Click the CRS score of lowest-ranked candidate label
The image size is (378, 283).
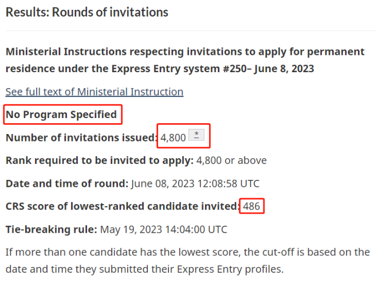pyautogui.click(x=123, y=206)
